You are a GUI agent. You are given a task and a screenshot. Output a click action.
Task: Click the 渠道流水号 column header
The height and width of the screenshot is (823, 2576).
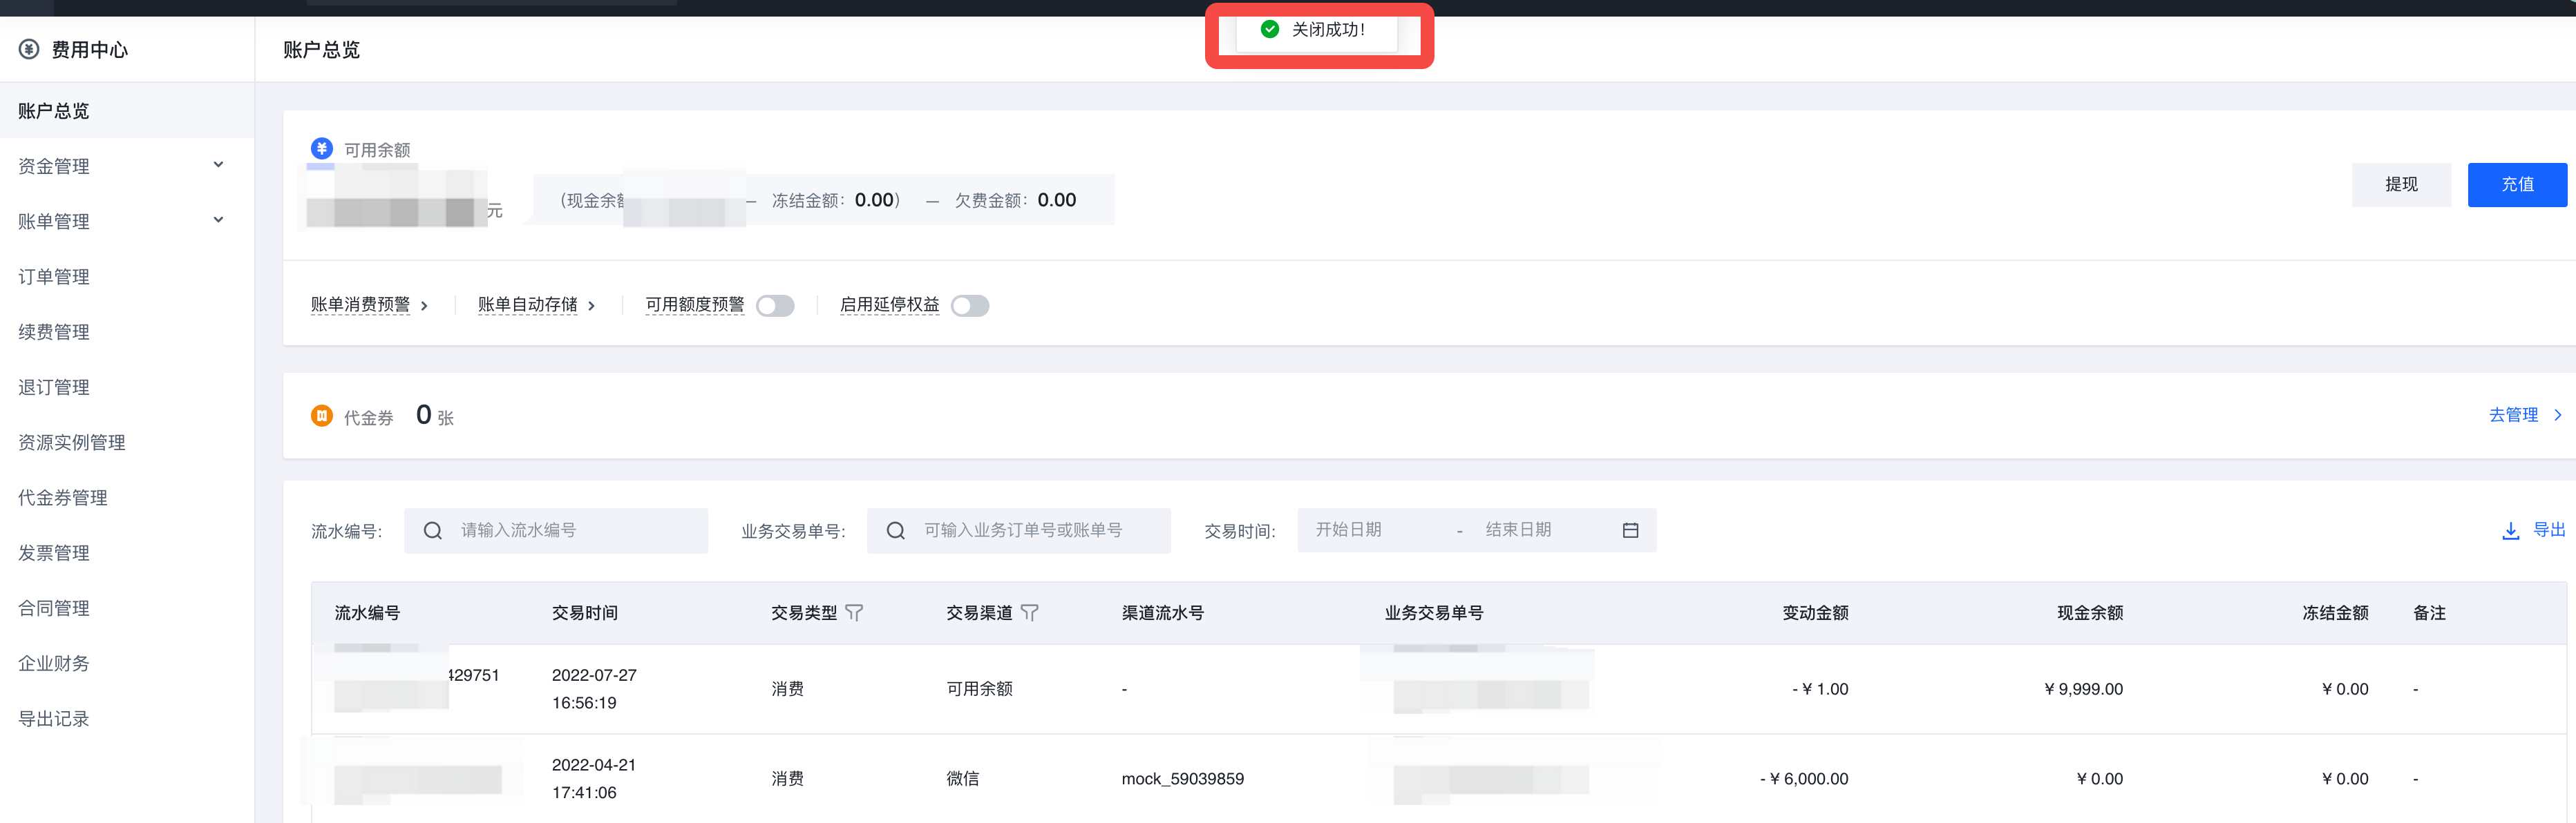[x=1163, y=612]
